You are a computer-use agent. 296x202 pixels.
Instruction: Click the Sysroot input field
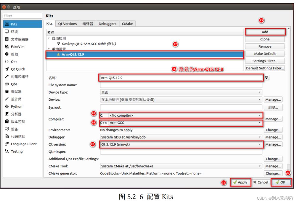tap(181, 107)
